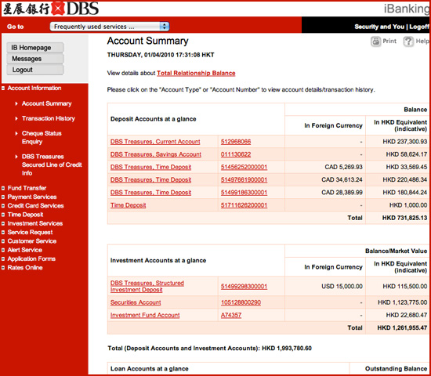Screen dimensions: 431x376
Task: Click the Help question mark icon
Action: click(x=408, y=42)
